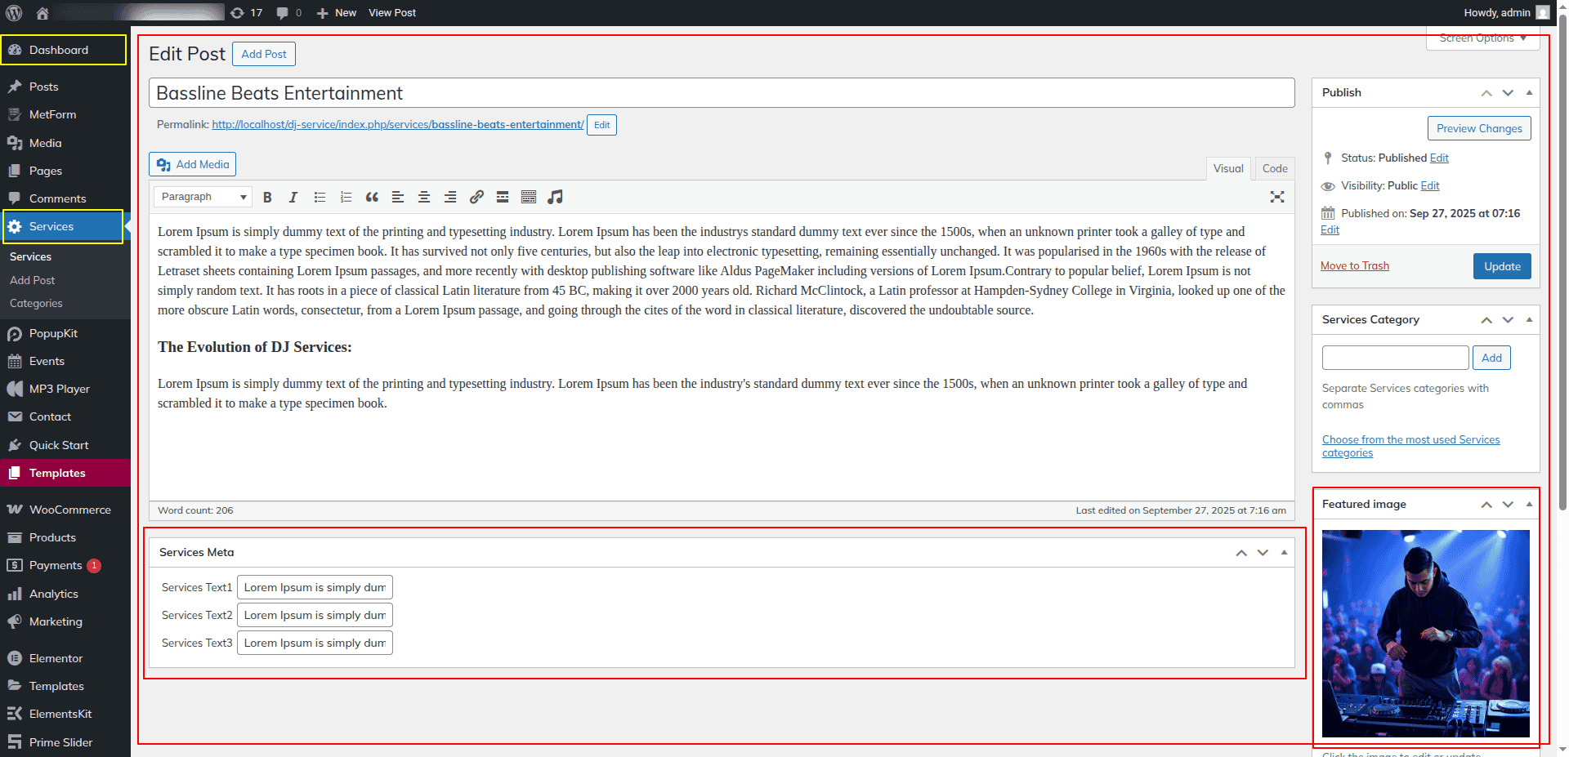
Task: Open the Paragraph format dropdown
Action: tap(203, 197)
